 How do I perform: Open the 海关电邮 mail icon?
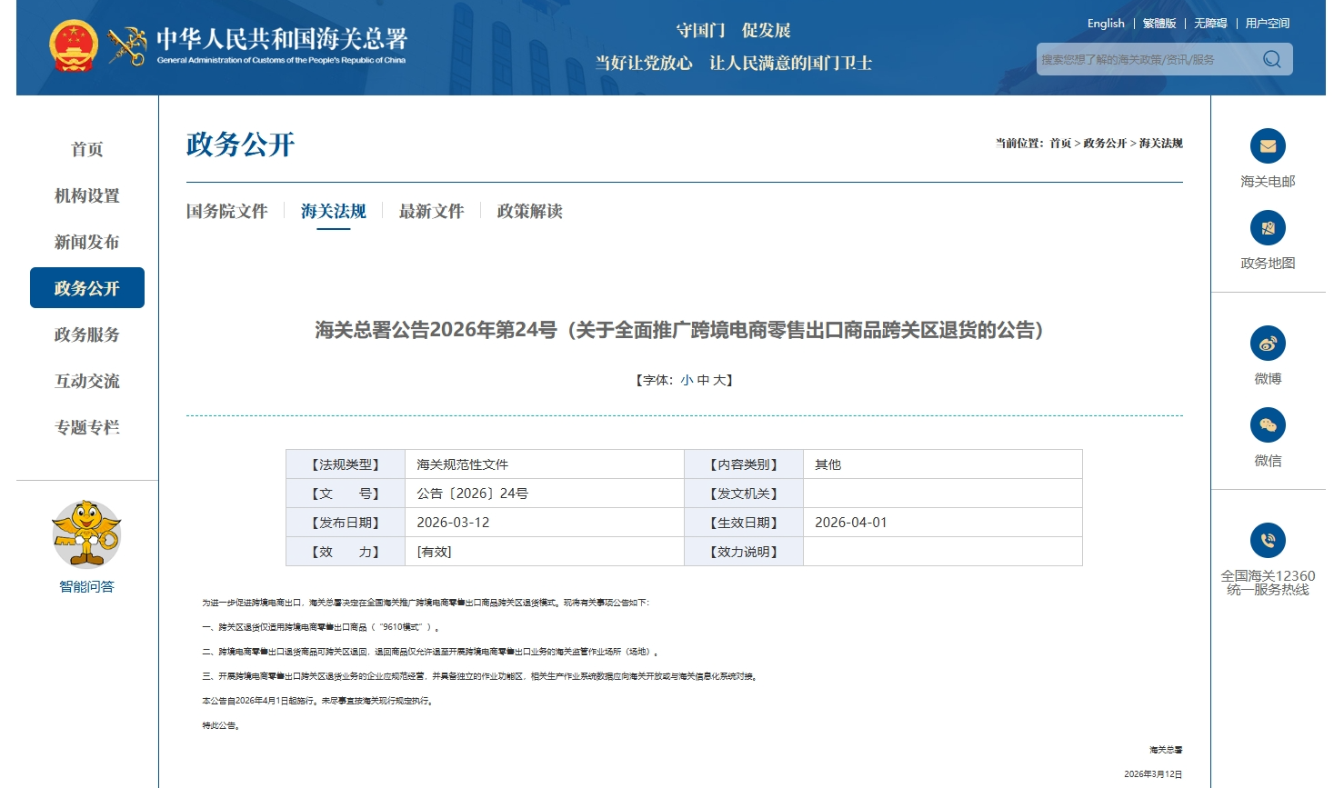[1268, 146]
